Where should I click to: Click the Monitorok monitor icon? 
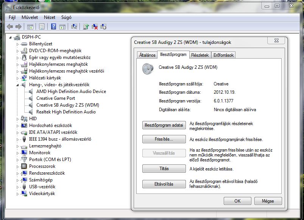coord(24,153)
